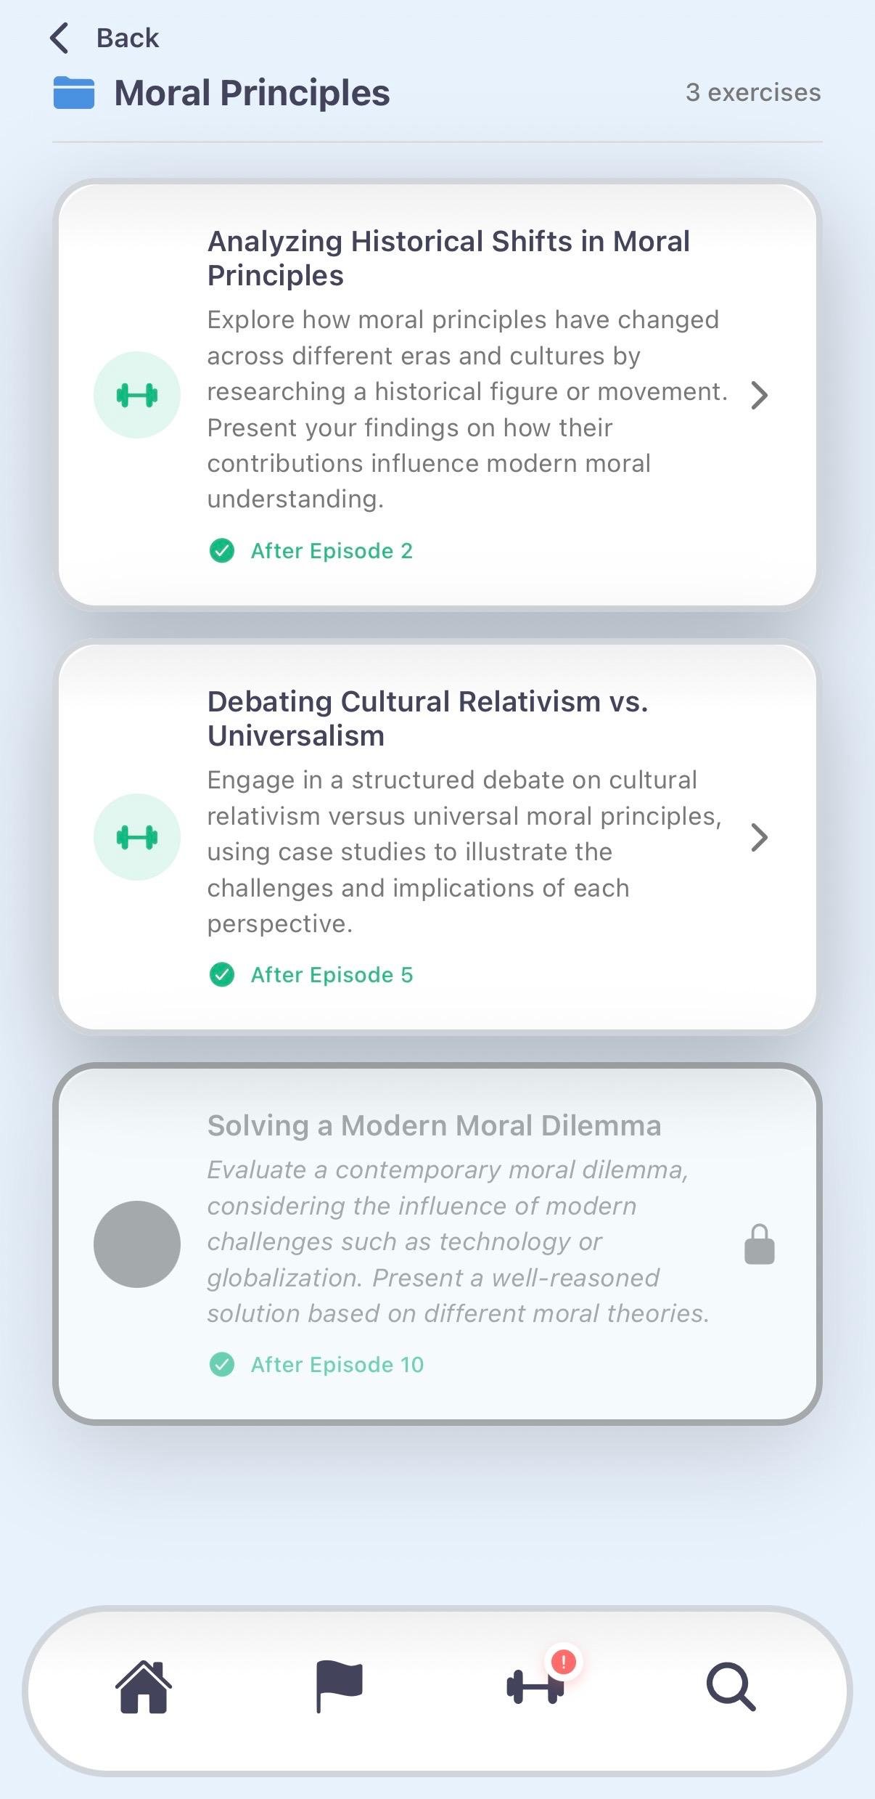Screen dimensions: 875x1799
Task: Tap gray circle on Solving Modern Dilemma card
Action: coord(137,1244)
